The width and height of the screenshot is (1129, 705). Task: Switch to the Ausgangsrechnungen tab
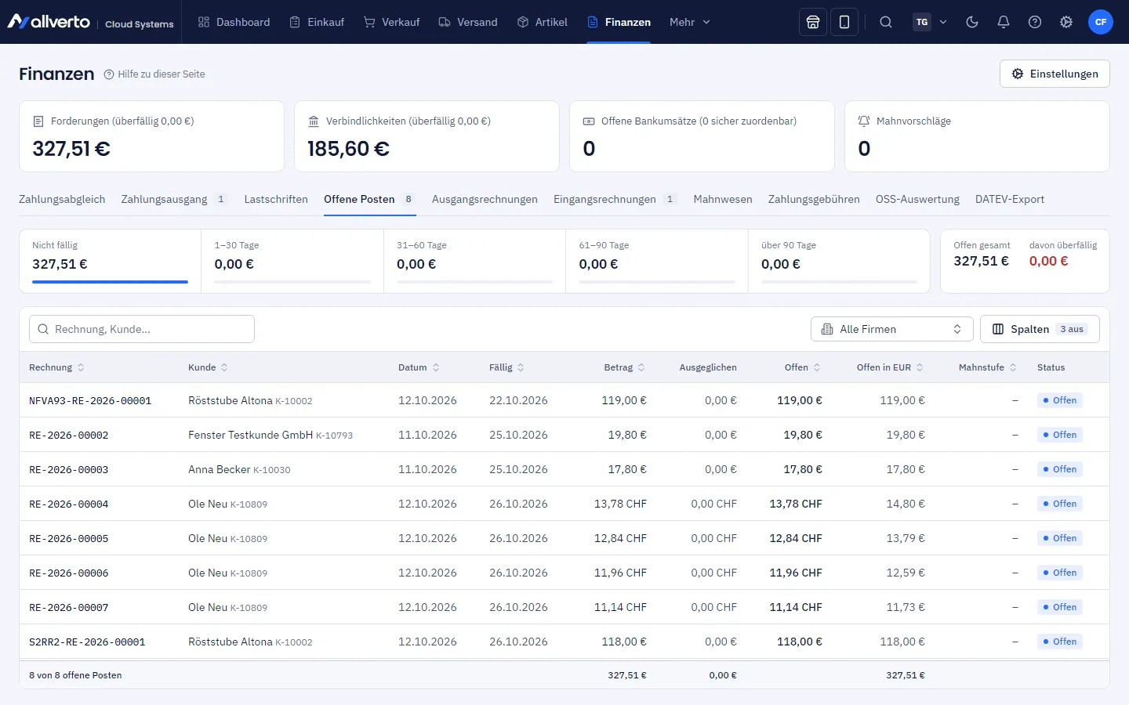pos(485,200)
